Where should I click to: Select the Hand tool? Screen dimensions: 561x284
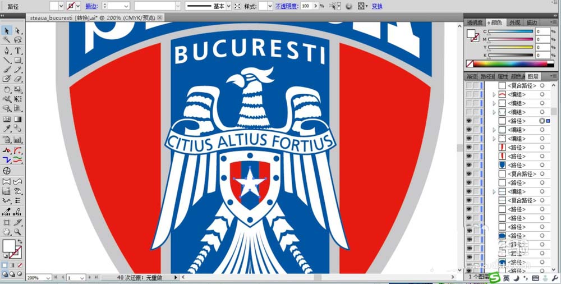click(7, 232)
